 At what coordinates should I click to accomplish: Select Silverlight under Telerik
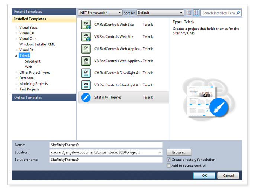point(33,61)
